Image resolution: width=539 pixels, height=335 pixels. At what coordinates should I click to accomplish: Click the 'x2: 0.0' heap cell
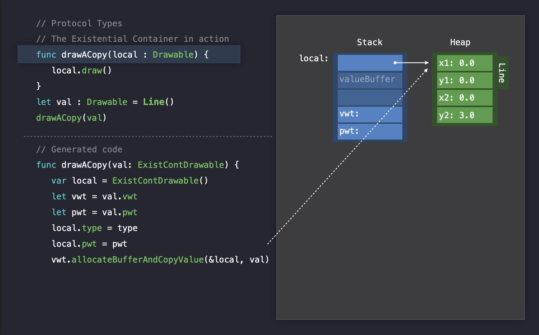pyautogui.click(x=465, y=98)
